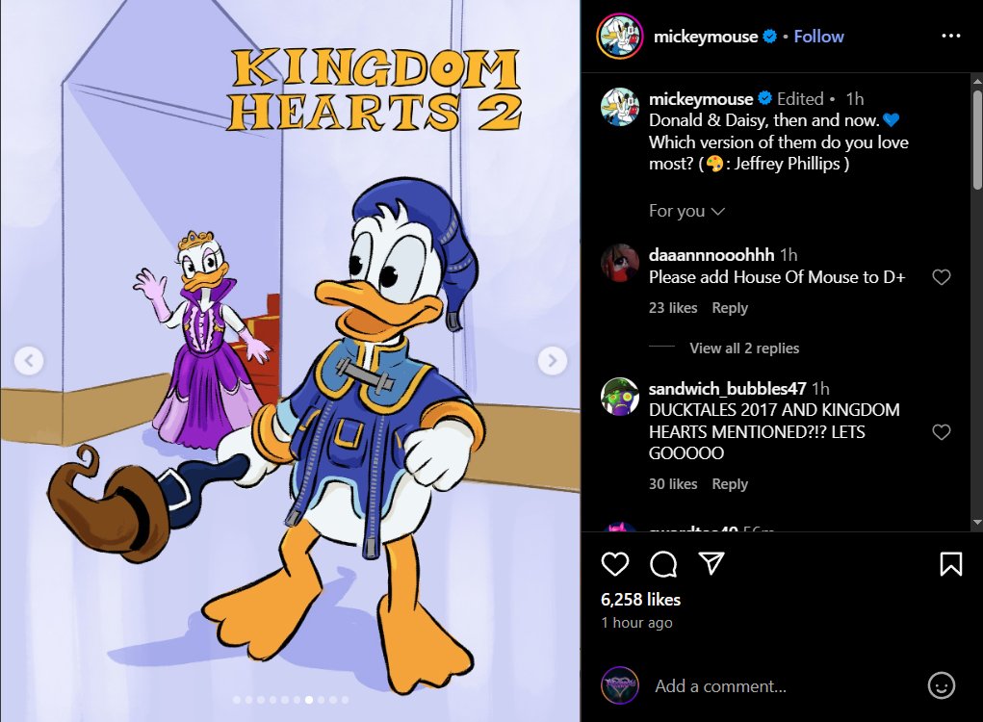
Task: Like daaannooohhh's comment
Action: point(941,277)
